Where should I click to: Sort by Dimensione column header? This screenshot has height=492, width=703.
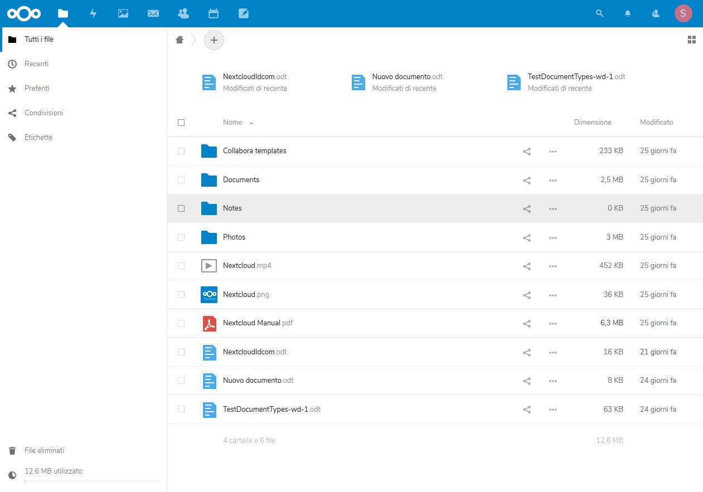[x=593, y=123]
